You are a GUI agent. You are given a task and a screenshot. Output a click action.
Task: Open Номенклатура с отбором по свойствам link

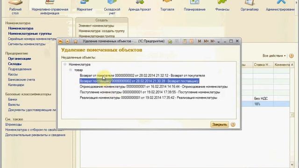pos(35,130)
